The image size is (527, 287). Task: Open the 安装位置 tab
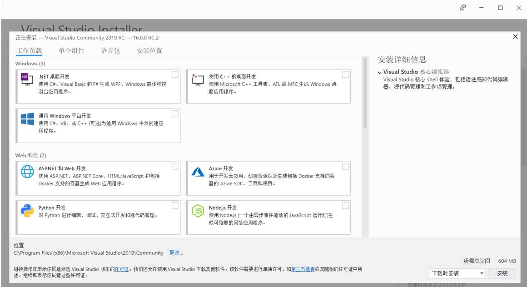(149, 51)
